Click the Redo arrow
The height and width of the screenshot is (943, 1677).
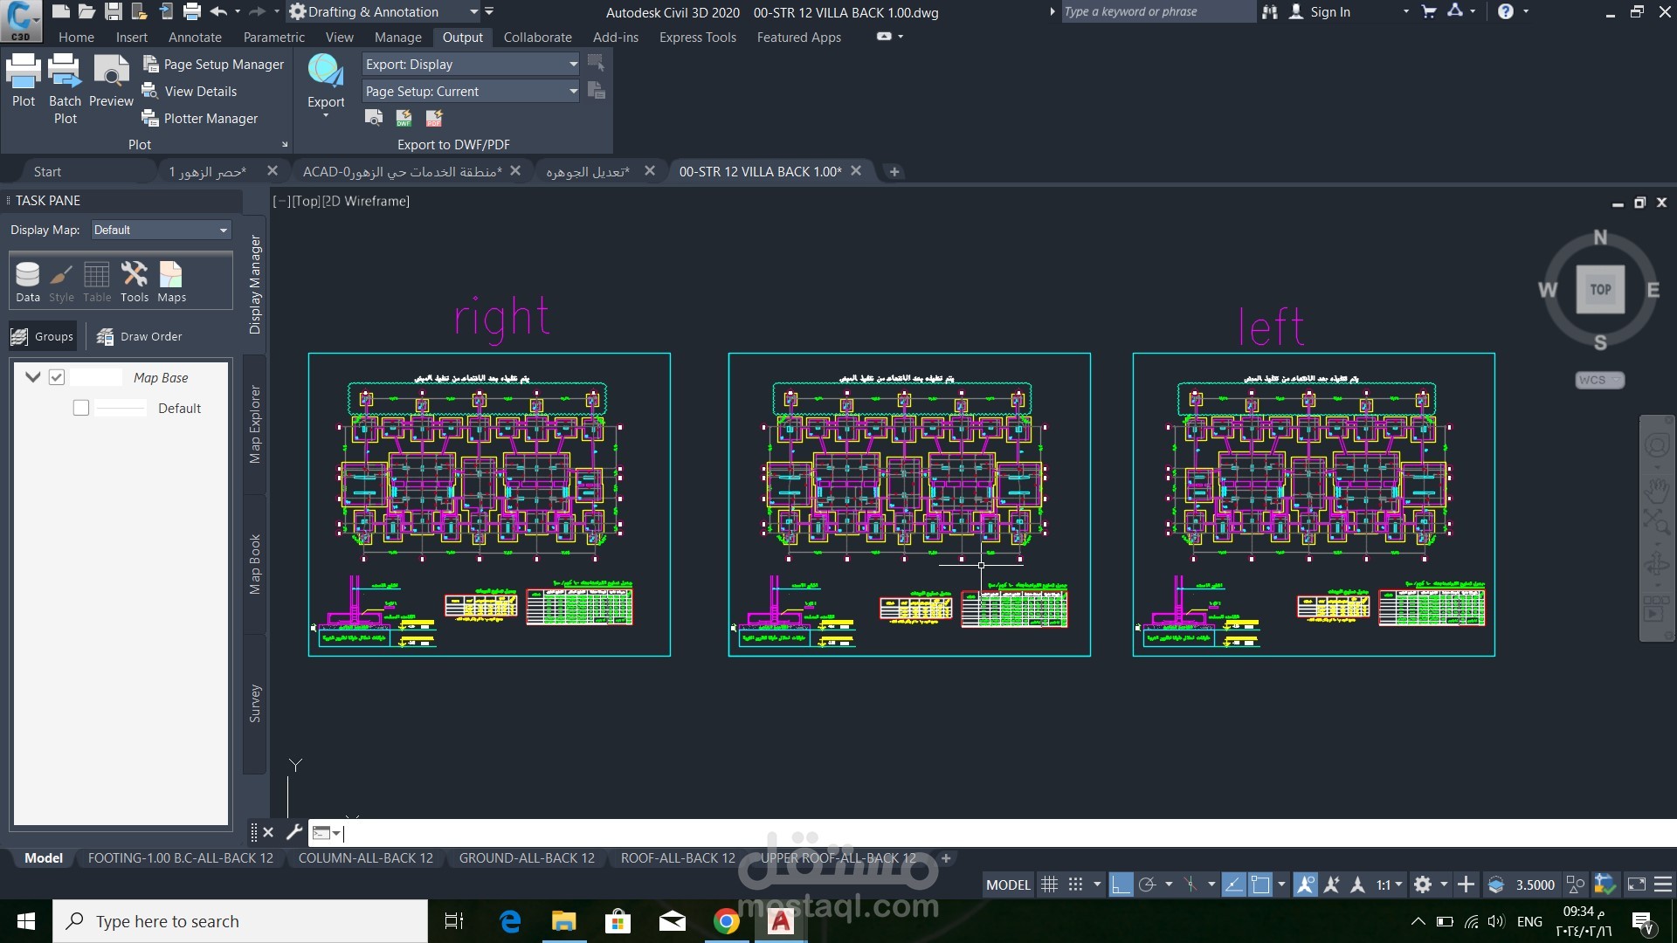[257, 11]
